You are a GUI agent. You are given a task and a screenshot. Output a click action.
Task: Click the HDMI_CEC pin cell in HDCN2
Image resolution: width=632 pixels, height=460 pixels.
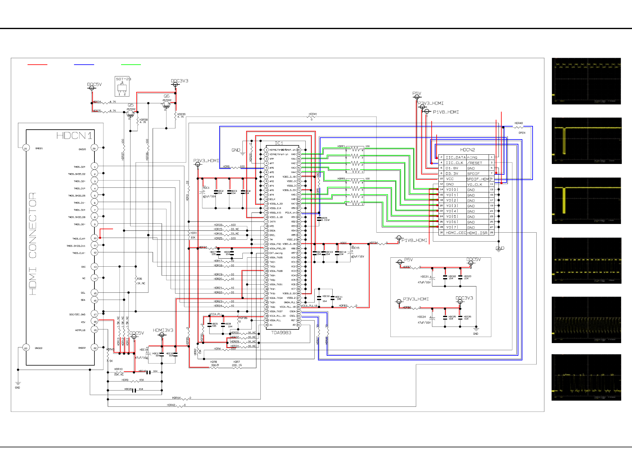pyautogui.click(x=455, y=233)
